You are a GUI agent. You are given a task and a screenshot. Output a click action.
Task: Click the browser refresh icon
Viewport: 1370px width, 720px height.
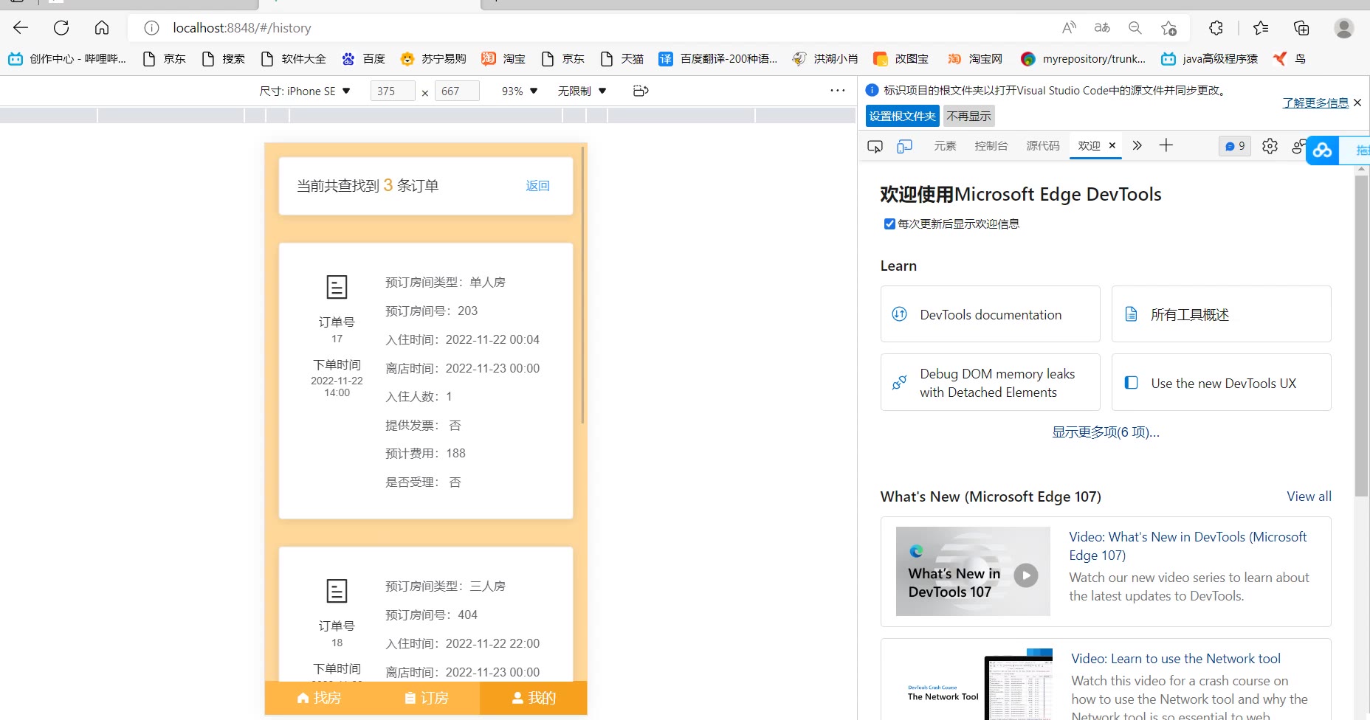tap(61, 28)
